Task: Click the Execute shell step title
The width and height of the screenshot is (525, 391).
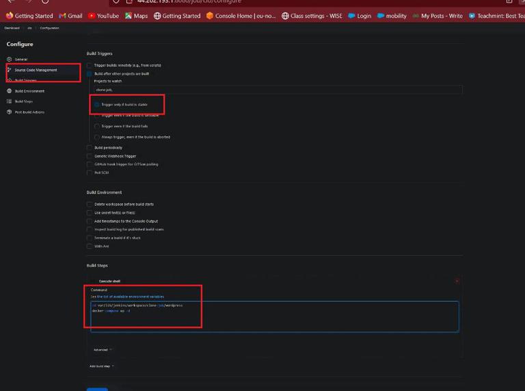Action: [x=109, y=281]
